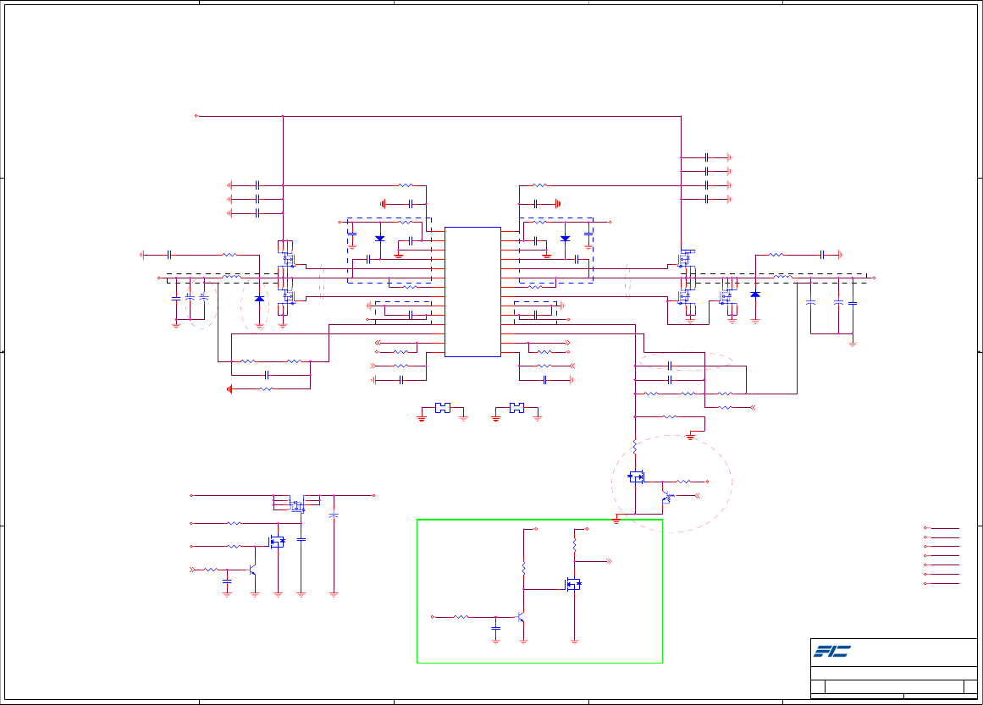
Task: Click the right jumper symbol below the IC
Action: click(x=516, y=408)
